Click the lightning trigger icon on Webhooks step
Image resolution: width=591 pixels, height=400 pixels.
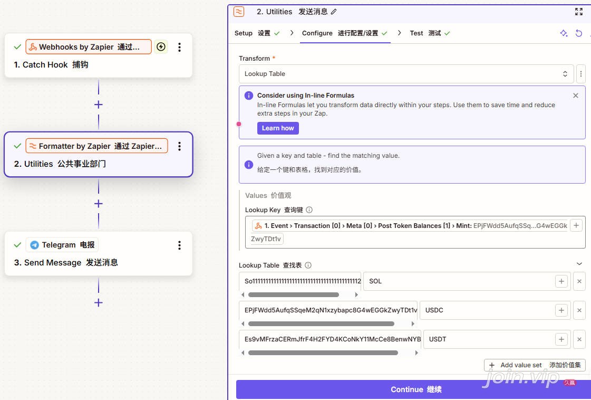[161, 47]
